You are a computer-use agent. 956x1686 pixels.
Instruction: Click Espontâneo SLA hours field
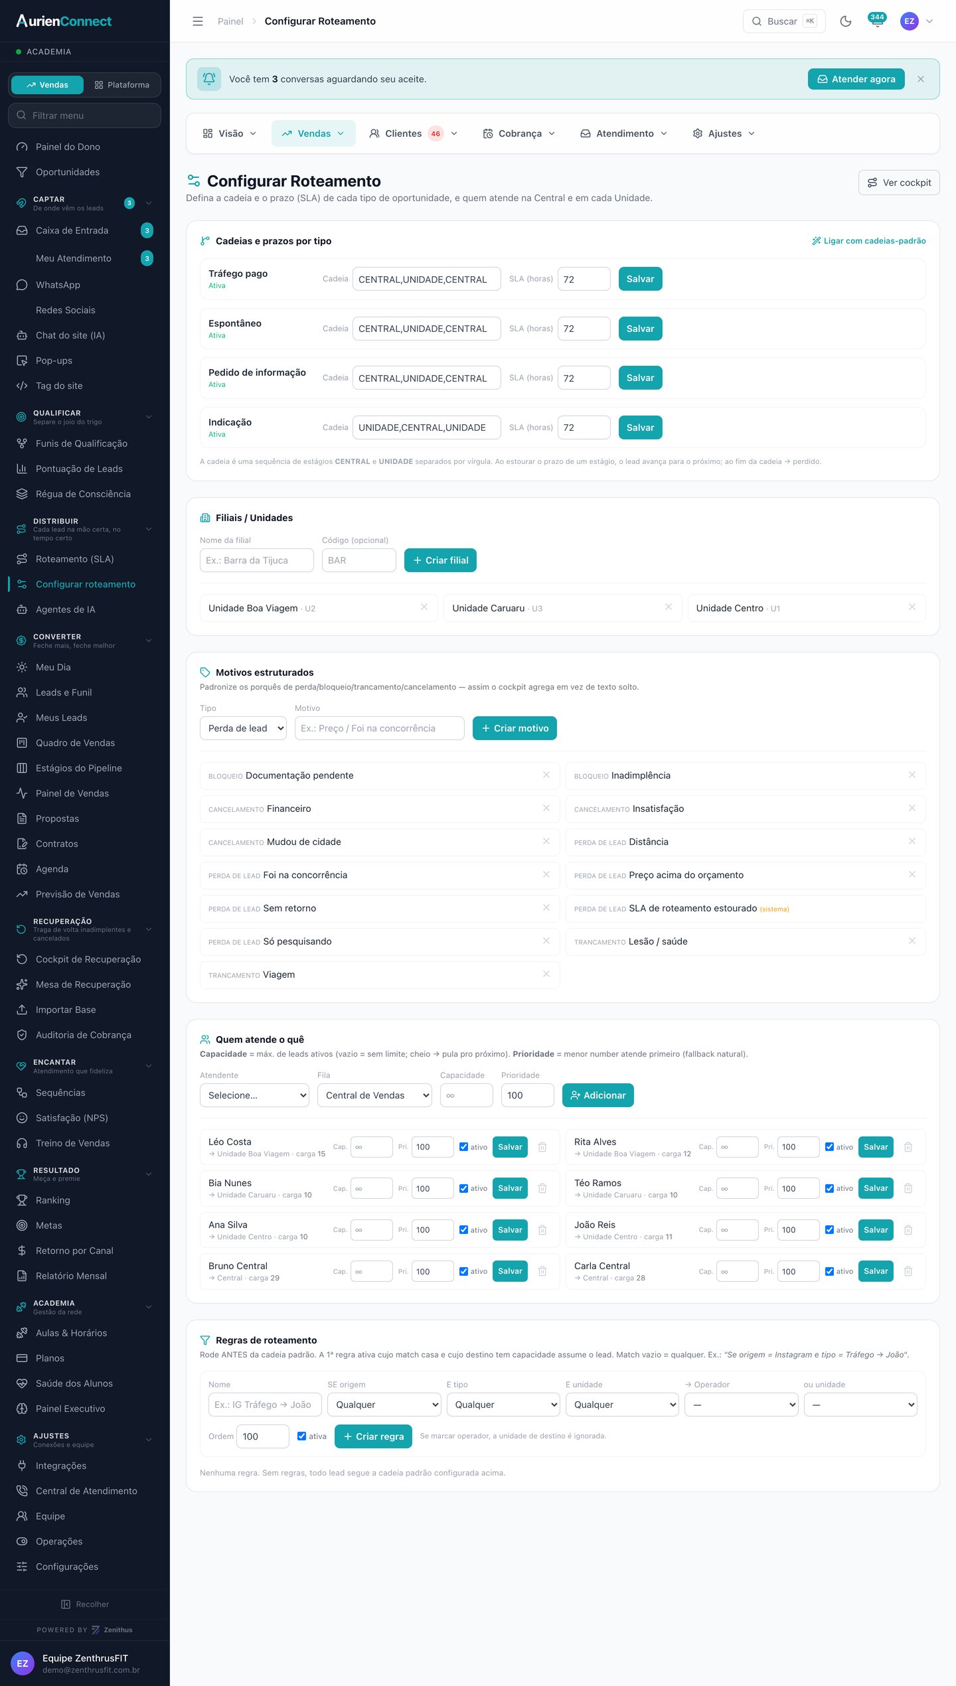[584, 329]
